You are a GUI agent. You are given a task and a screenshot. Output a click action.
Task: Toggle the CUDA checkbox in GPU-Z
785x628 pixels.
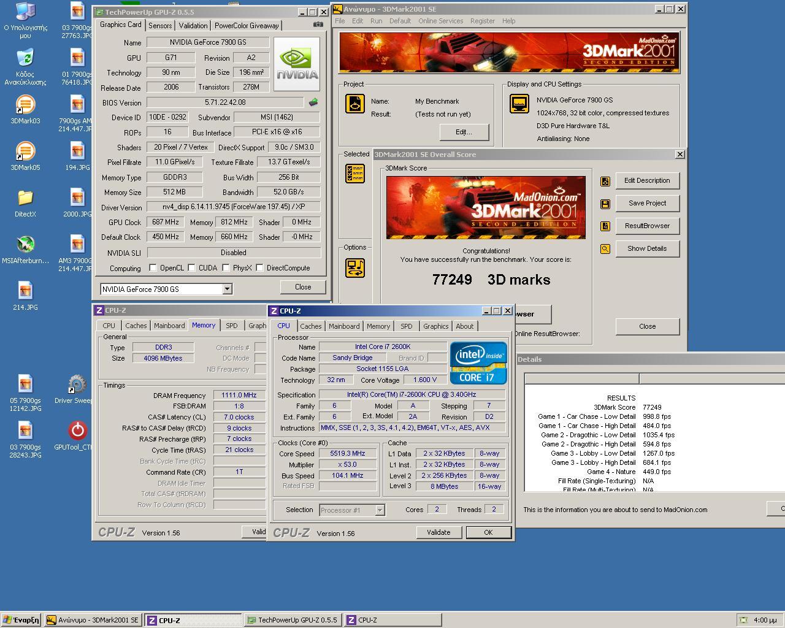192,268
